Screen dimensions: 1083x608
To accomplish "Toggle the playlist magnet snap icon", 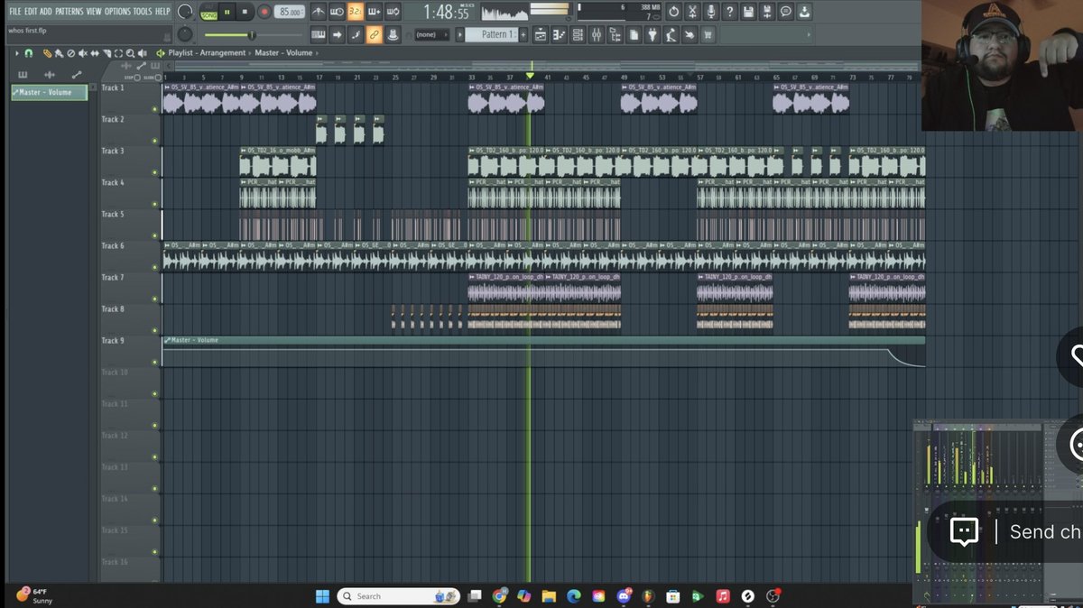I will point(28,53).
